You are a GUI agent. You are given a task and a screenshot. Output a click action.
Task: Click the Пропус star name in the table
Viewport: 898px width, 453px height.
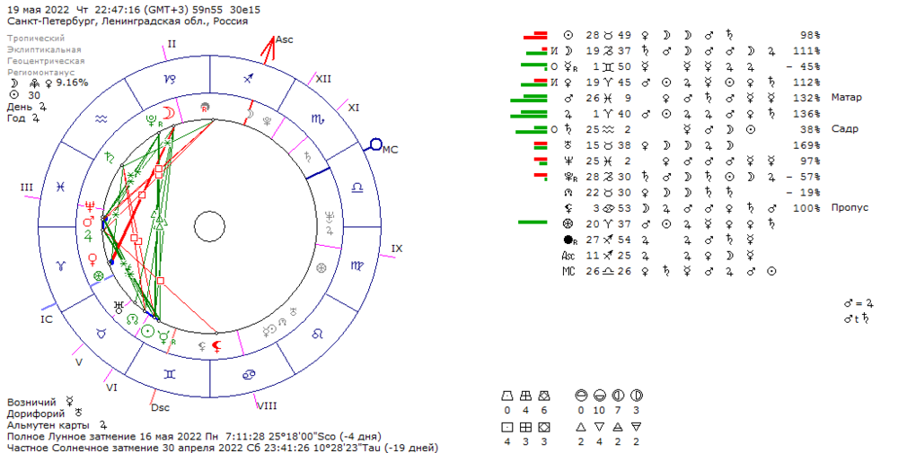(x=850, y=207)
